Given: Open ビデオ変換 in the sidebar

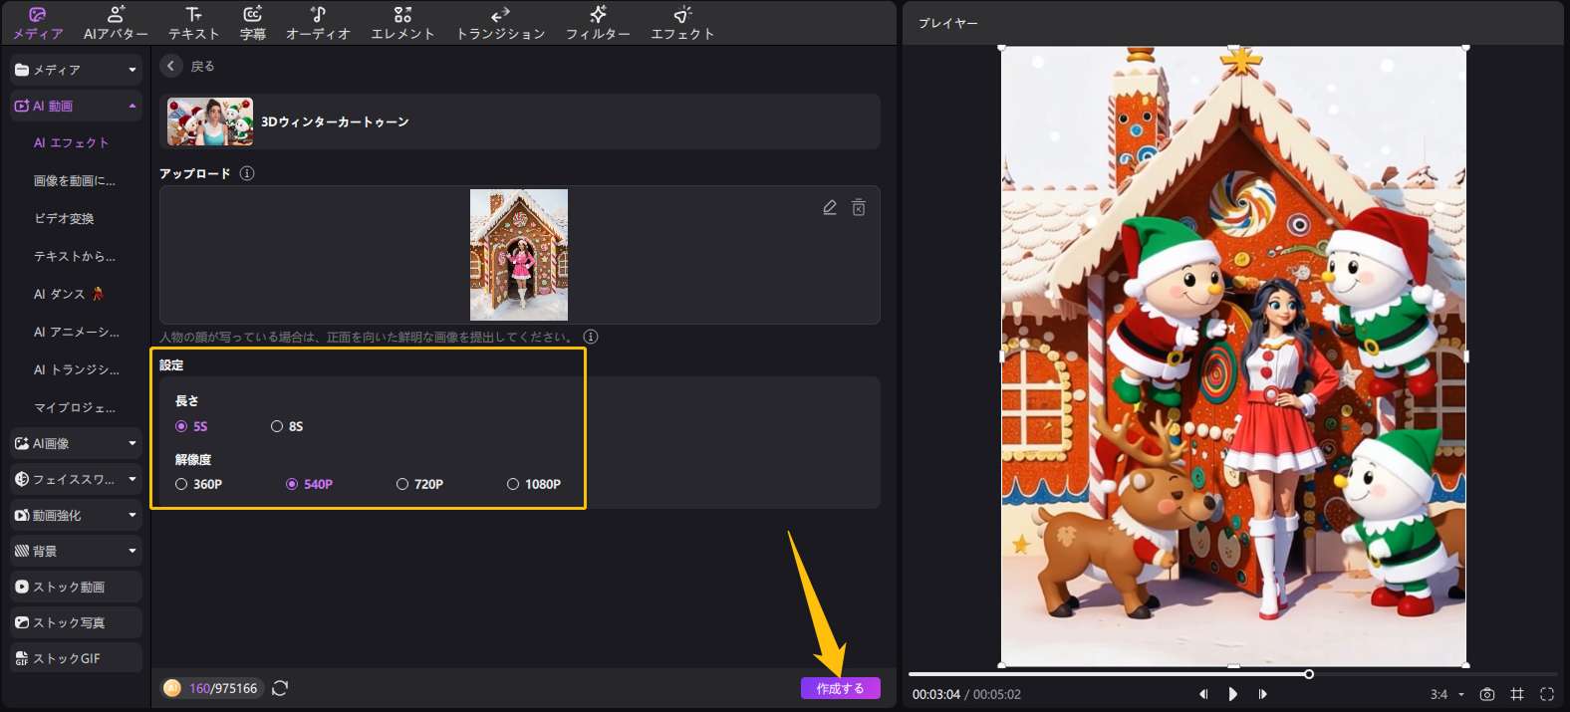Looking at the screenshot, I should pos(65,218).
